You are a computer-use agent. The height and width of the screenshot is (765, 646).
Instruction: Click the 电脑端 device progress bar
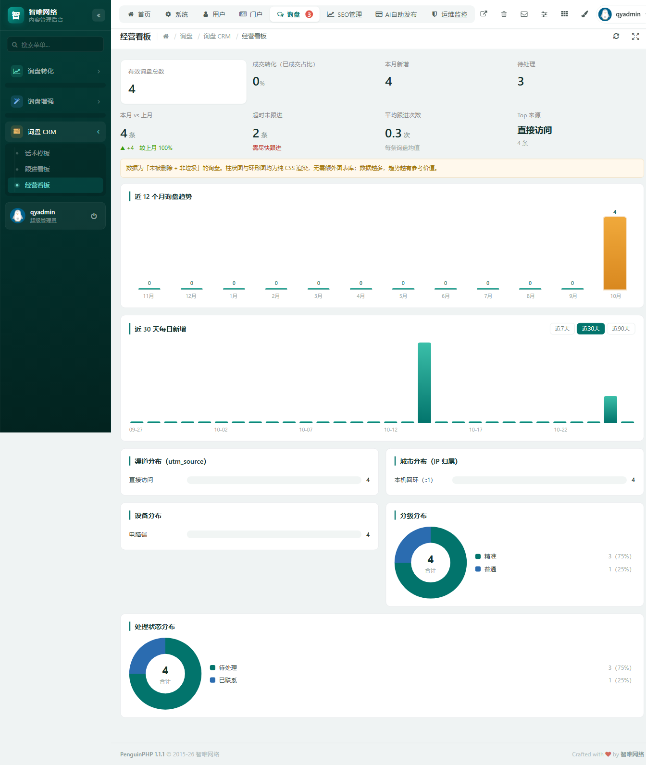[x=274, y=534]
